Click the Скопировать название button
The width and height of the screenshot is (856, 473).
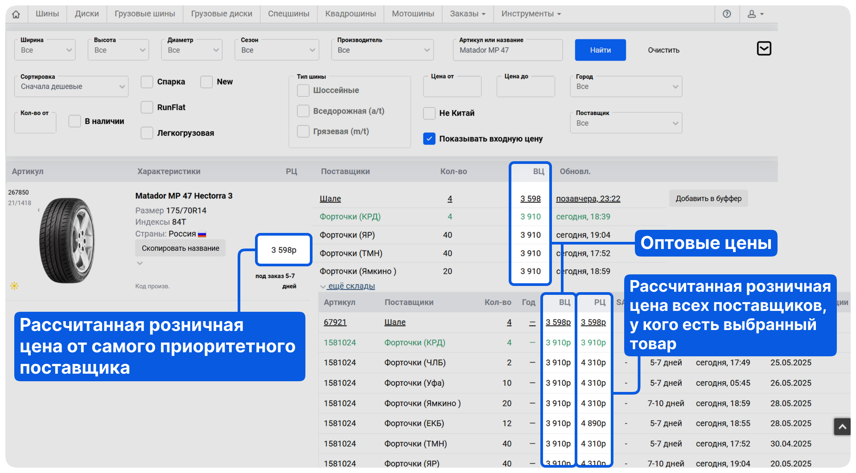coord(181,248)
